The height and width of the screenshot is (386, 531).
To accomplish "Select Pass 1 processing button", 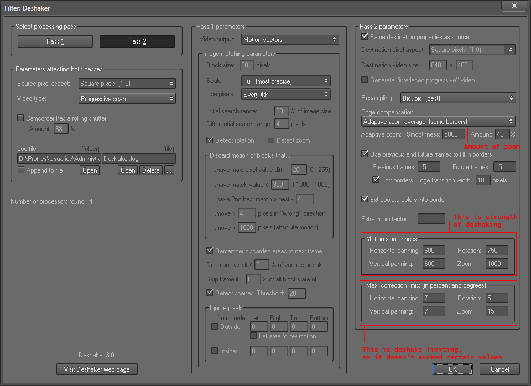I will click(55, 41).
